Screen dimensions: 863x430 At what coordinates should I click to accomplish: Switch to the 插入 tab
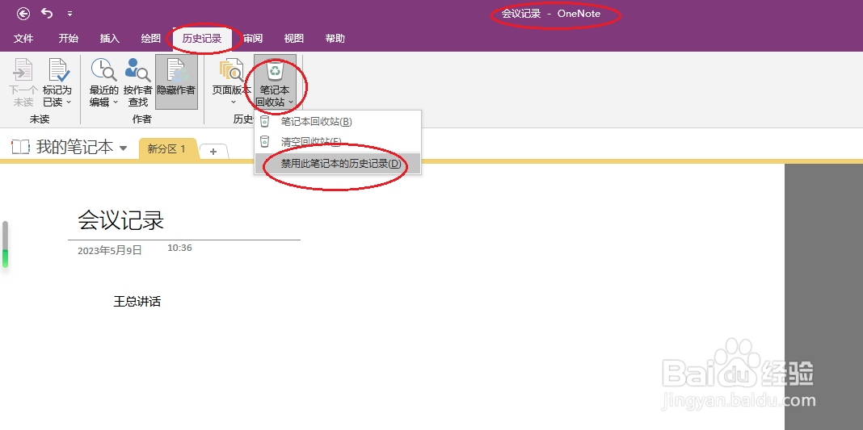(x=110, y=39)
